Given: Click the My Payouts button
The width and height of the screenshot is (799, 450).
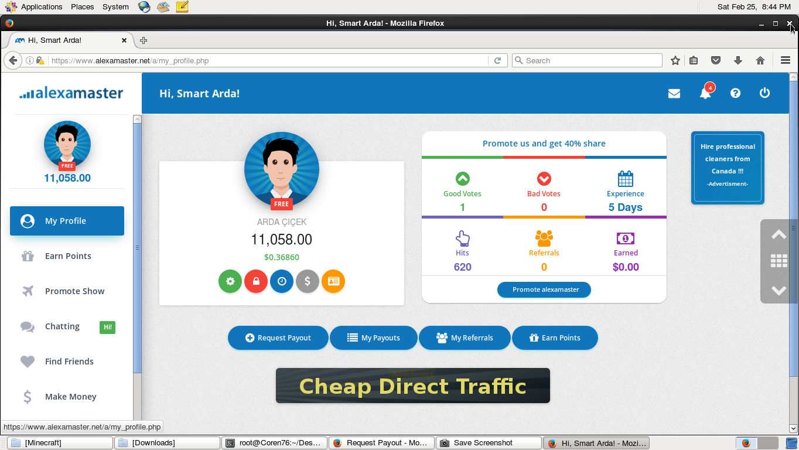Looking at the screenshot, I should (374, 337).
